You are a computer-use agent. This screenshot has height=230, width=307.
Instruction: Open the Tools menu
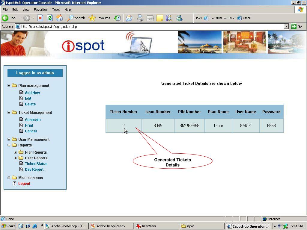(x=56, y=10)
